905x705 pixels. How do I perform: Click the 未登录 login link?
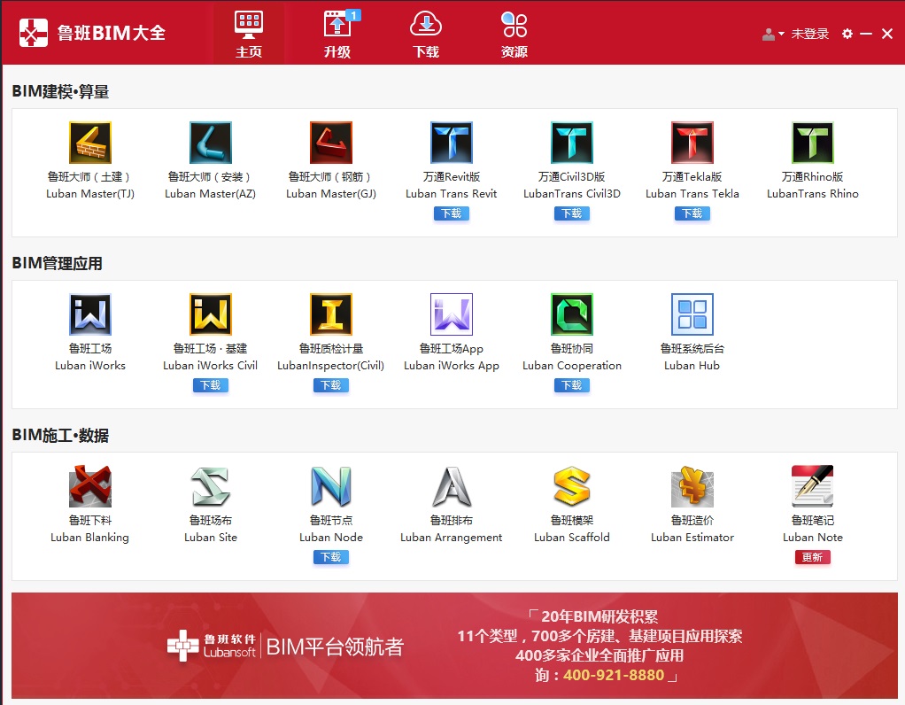[809, 34]
